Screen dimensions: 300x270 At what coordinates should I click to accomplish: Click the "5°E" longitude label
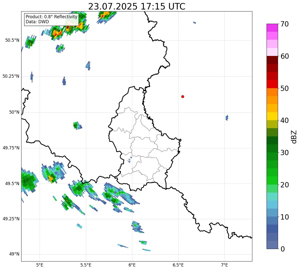coord(40,265)
